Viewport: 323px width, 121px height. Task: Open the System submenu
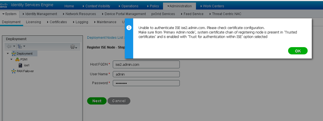tap(9, 14)
